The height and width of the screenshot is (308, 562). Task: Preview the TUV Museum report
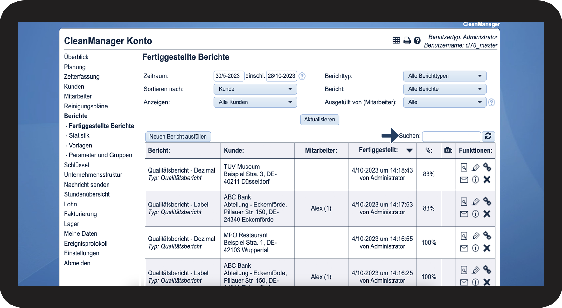click(x=464, y=167)
